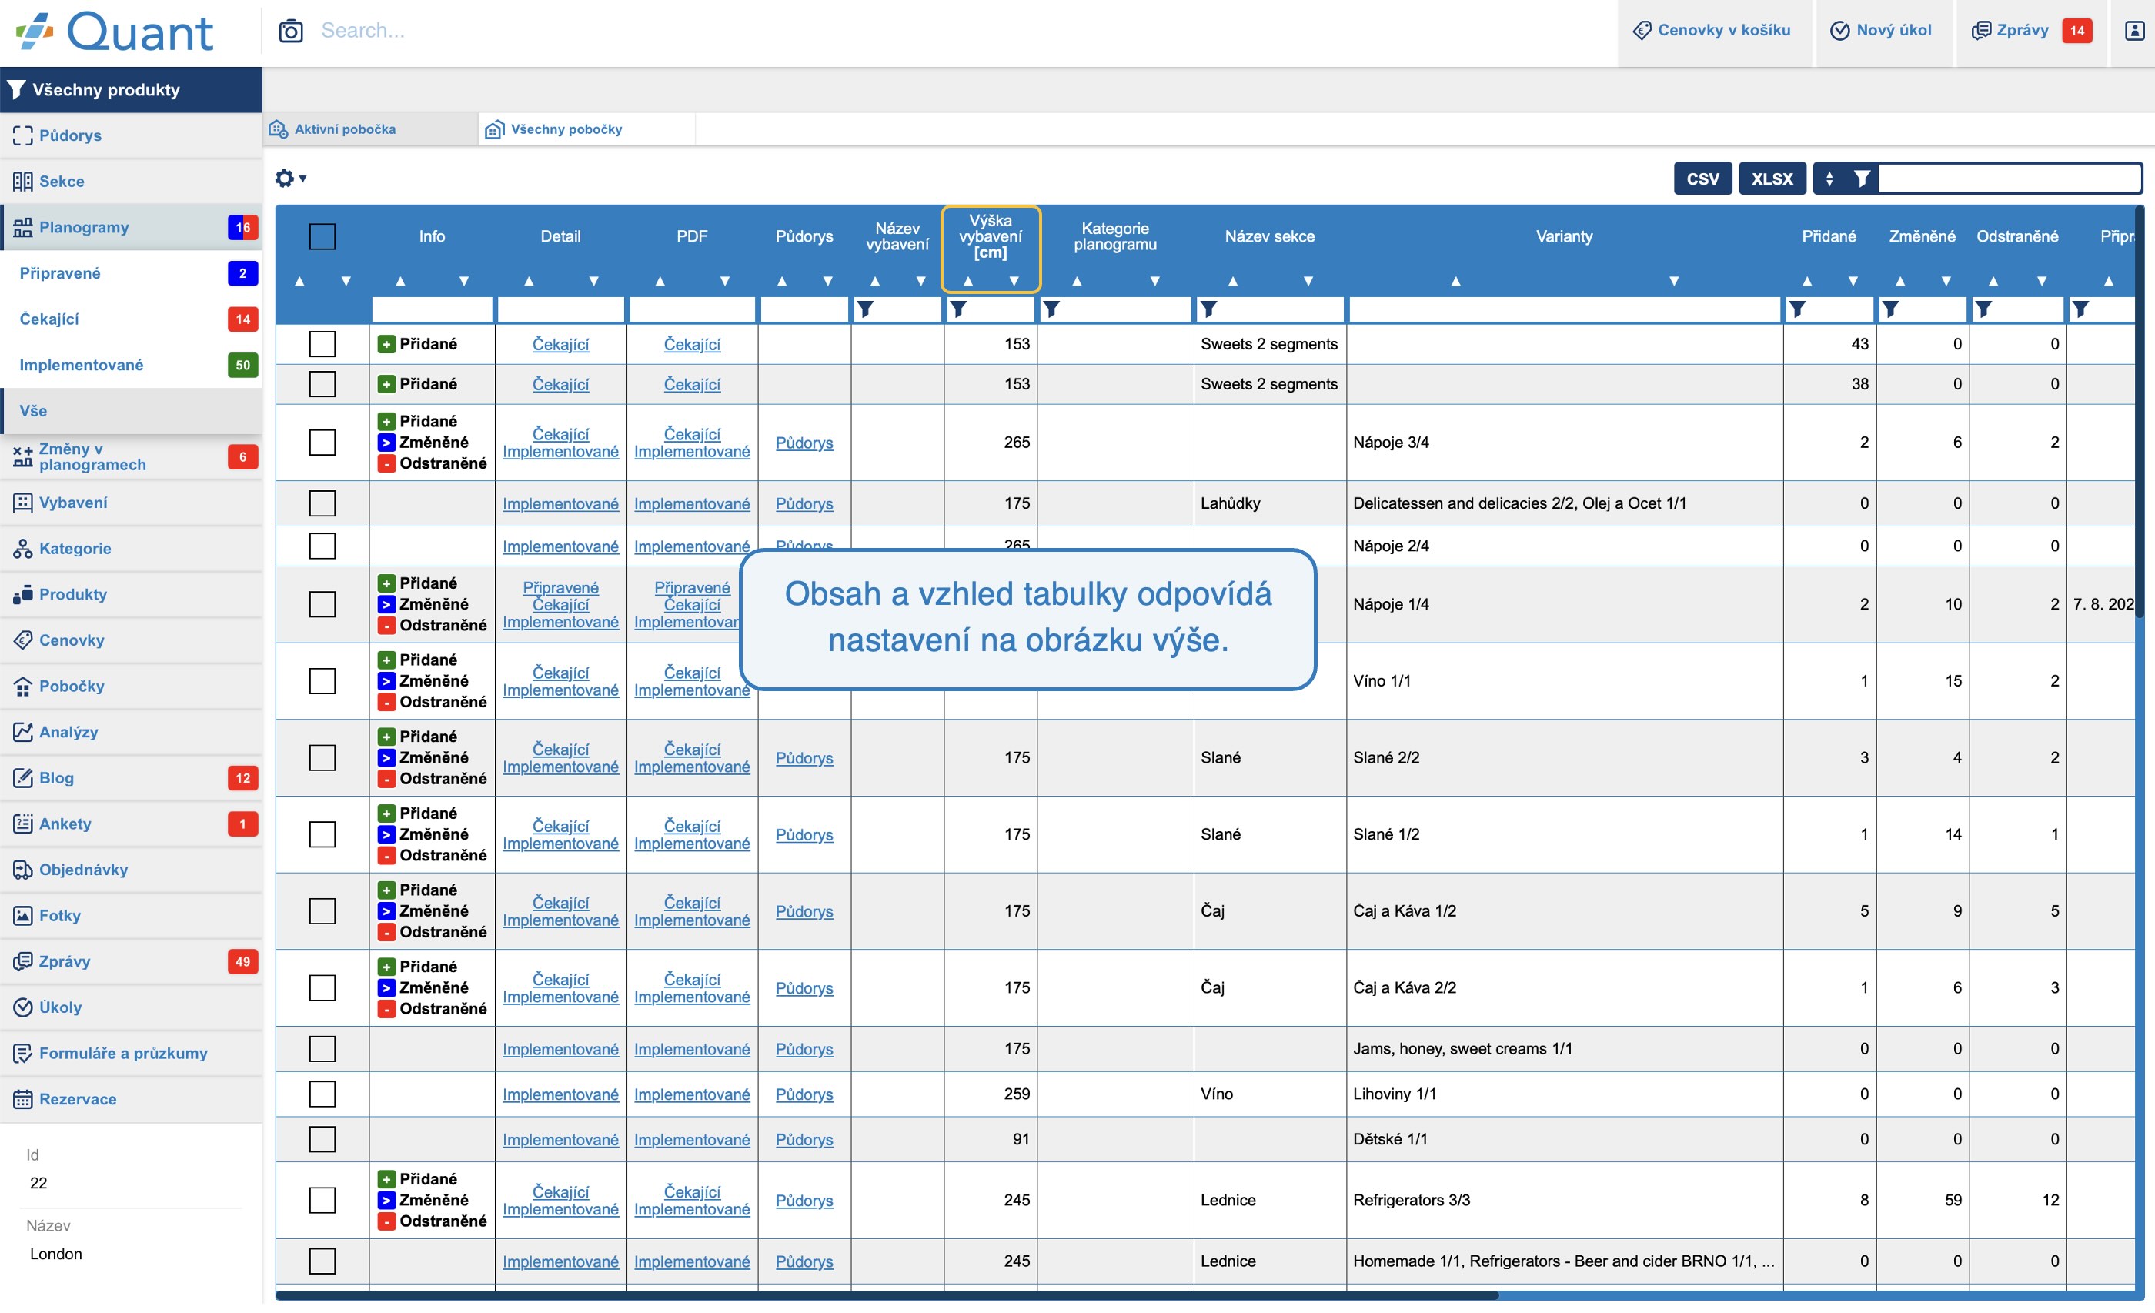Click the camera icon beside the search field
The image size is (2155, 1313).
(290, 32)
